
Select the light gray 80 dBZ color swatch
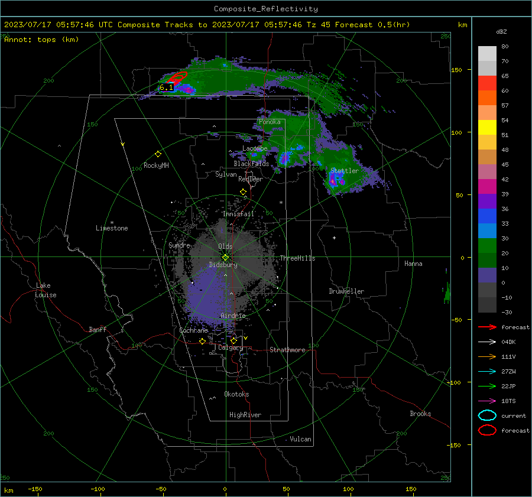point(487,54)
